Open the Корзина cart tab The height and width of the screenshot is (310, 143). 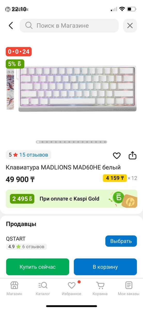click(x=100, y=289)
